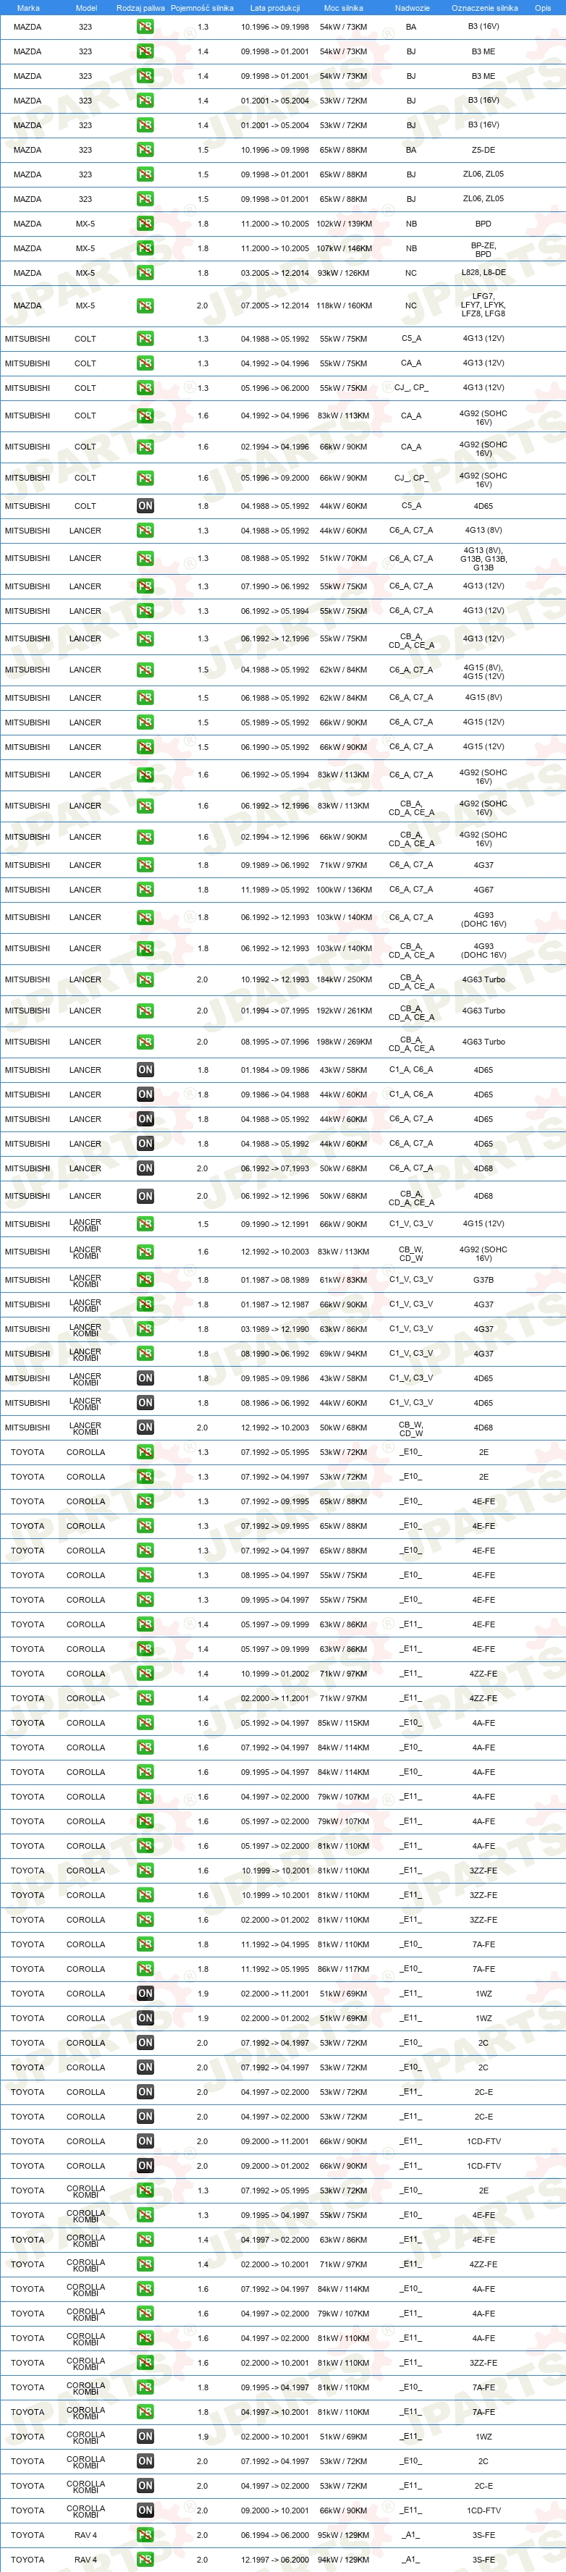Click petrol icon in Corolla 4ZZ-FE 10.1999-01.2002 row
This screenshot has height=2572, width=566.
[145, 1674]
